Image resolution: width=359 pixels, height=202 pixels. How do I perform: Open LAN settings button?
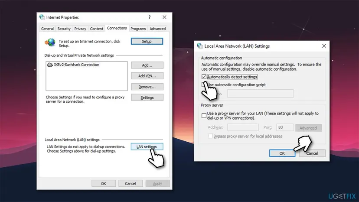pos(147,147)
